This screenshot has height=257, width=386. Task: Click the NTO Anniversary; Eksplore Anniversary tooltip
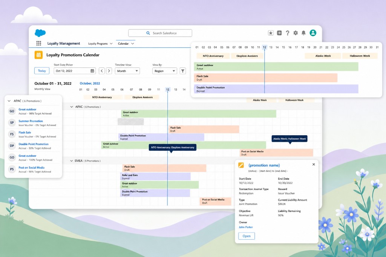pyautogui.click(x=173, y=147)
